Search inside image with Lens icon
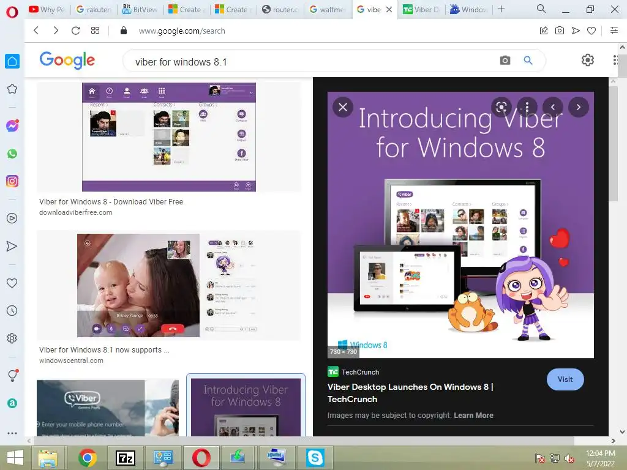This screenshot has height=470, width=627. pyautogui.click(x=501, y=107)
